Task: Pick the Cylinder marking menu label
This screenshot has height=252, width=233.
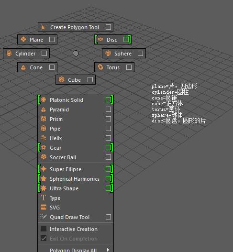Action: point(25,54)
